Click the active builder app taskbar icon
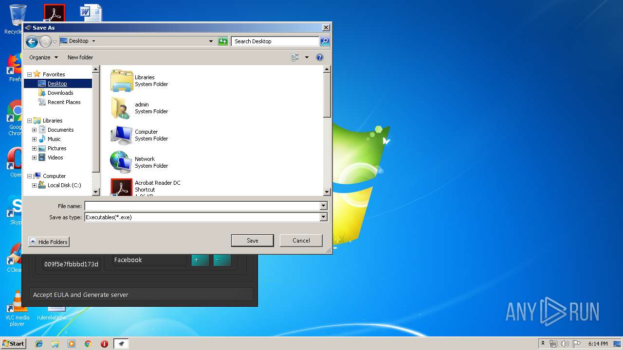 (x=121, y=344)
